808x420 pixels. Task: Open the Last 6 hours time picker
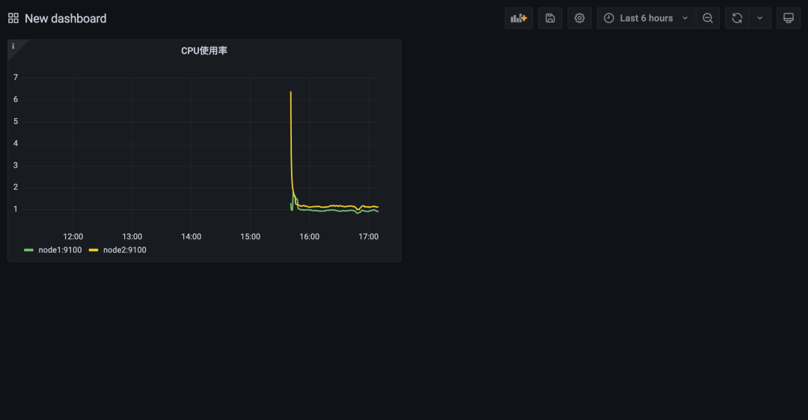click(x=646, y=18)
